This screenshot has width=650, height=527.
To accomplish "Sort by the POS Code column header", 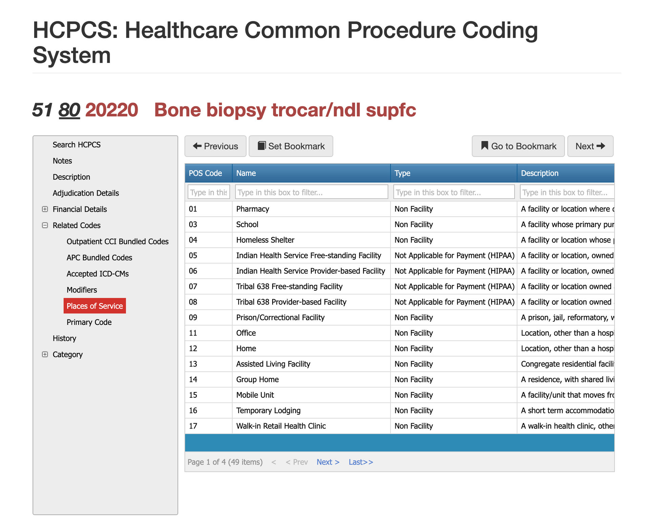I will point(205,173).
